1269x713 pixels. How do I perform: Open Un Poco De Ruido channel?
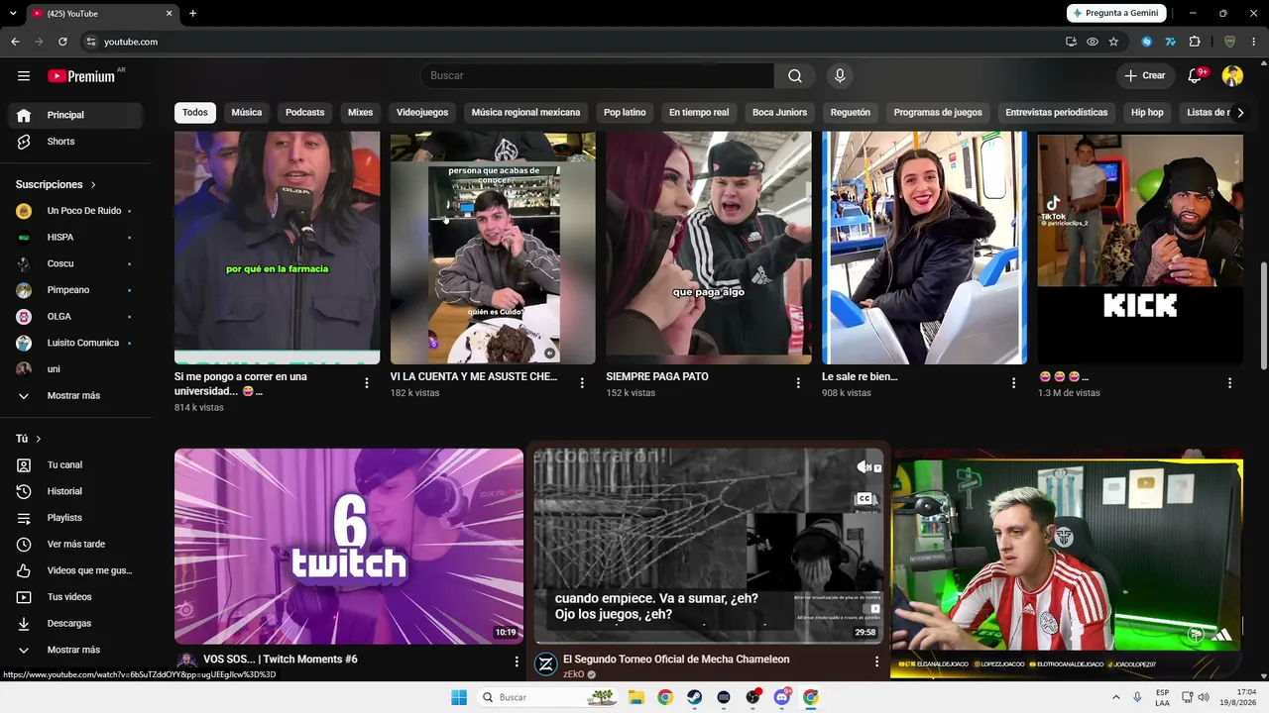pyautogui.click(x=77, y=211)
